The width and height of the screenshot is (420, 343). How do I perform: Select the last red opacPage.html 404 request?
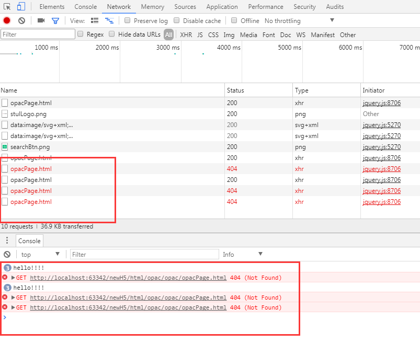click(x=210, y=202)
